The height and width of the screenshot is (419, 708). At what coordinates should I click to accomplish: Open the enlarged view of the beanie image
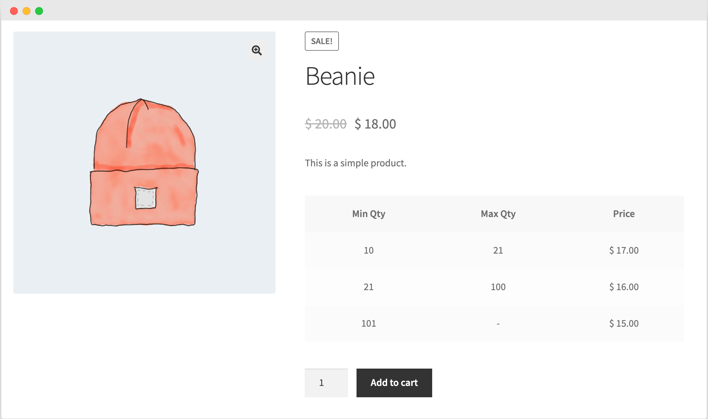click(257, 50)
